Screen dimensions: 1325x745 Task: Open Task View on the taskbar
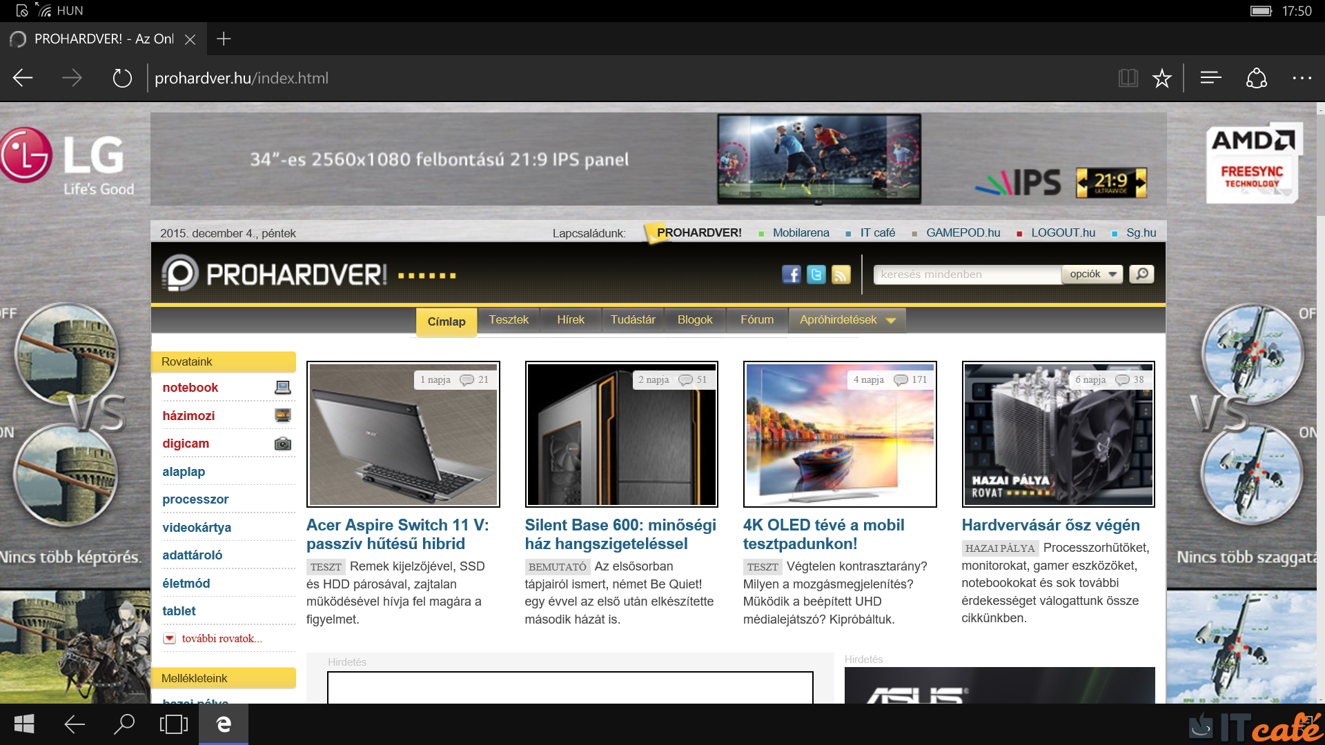point(173,724)
